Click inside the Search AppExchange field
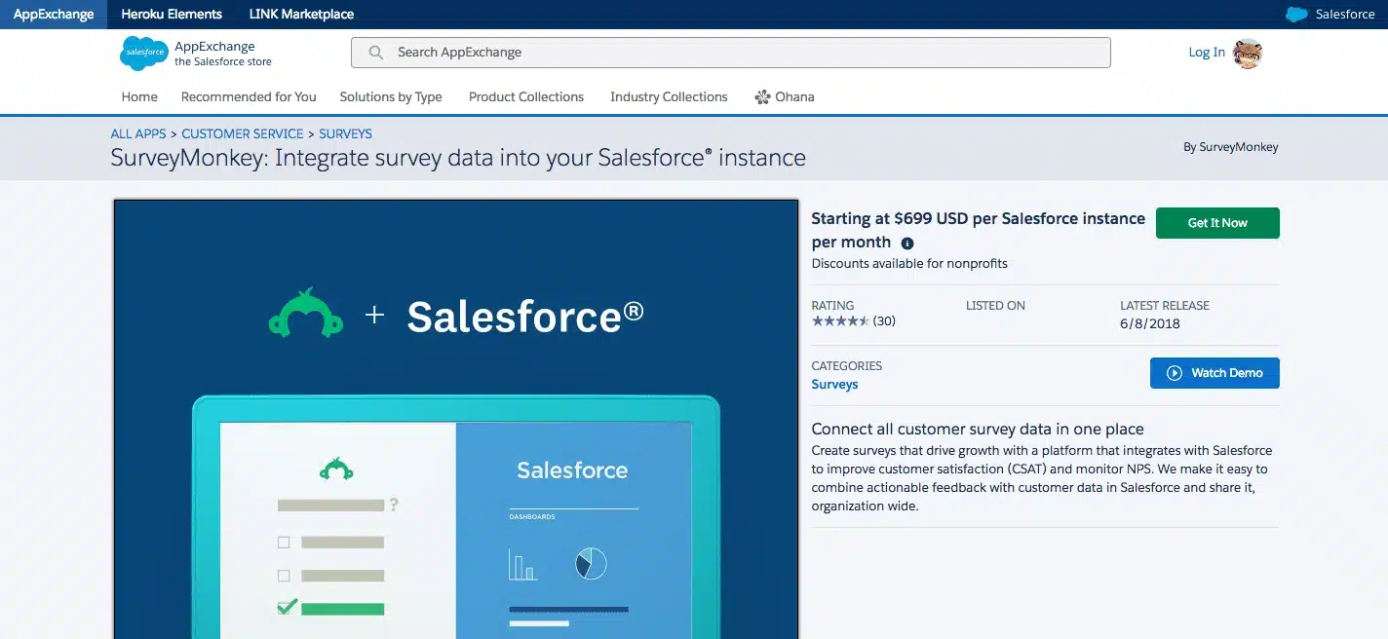This screenshot has width=1388, height=639. click(682, 52)
